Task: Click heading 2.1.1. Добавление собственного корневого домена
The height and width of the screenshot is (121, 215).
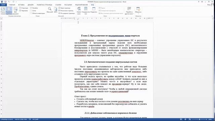Action: 111,113
